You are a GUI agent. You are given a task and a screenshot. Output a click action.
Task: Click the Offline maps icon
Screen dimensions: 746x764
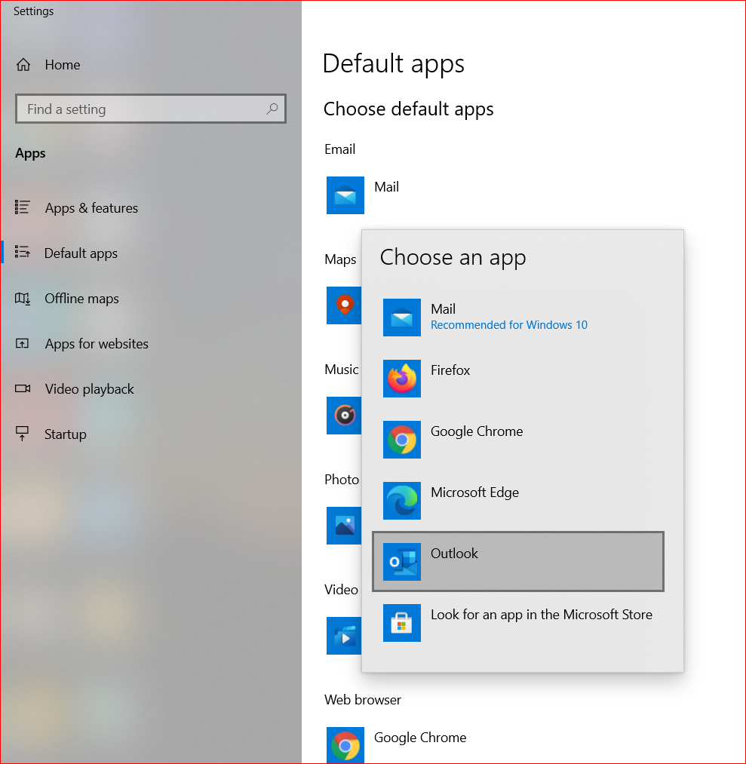tap(23, 298)
